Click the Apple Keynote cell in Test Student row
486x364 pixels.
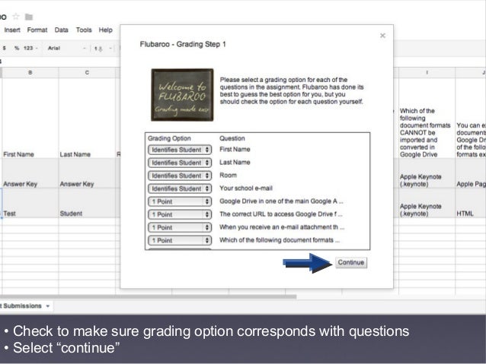point(427,203)
